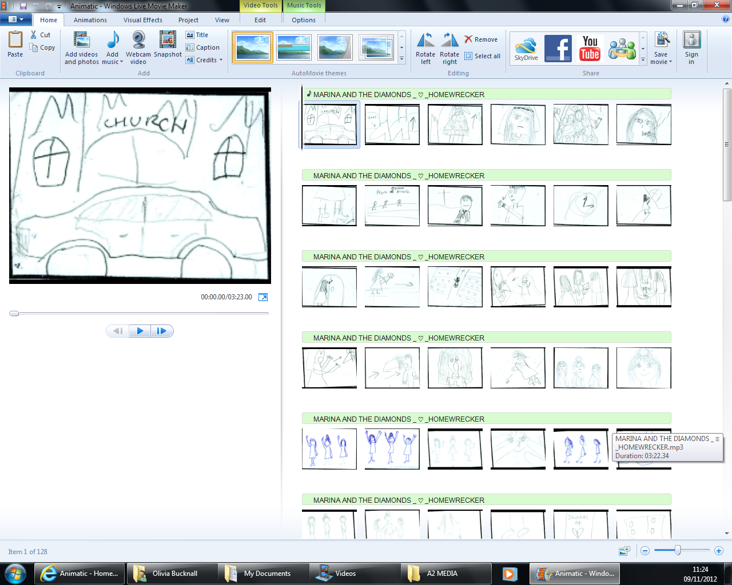Expand the Credits dropdown

tap(221, 60)
